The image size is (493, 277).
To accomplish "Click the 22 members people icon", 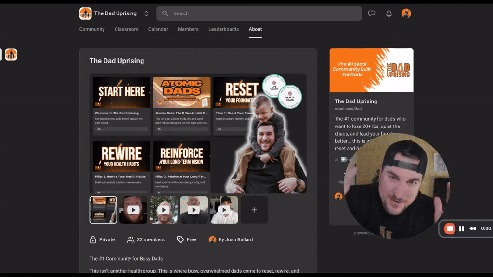I will 130,239.
